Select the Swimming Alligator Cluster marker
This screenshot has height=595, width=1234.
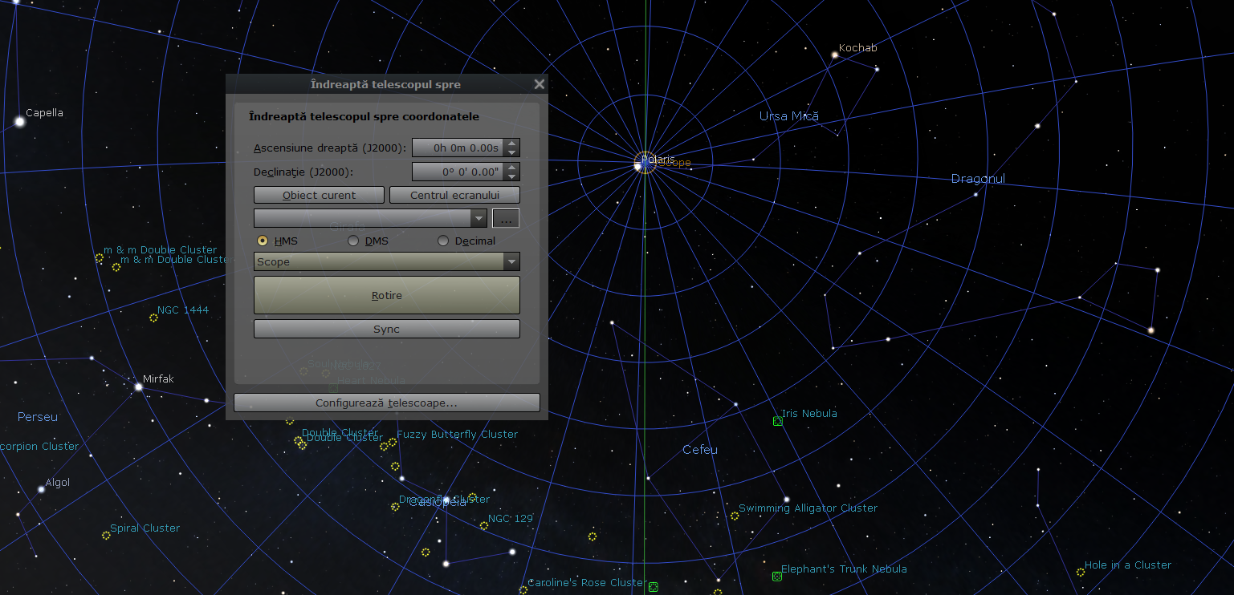(735, 516)
